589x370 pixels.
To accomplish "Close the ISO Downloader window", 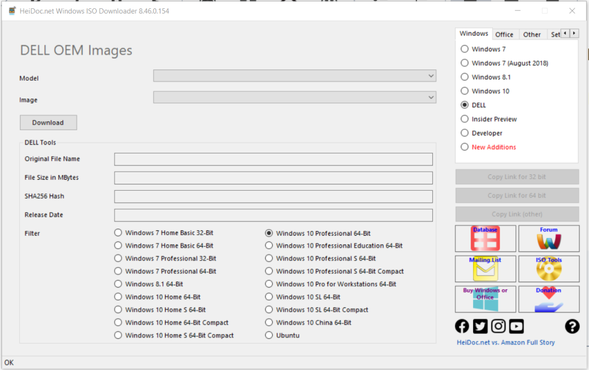I will click(572, 11).
